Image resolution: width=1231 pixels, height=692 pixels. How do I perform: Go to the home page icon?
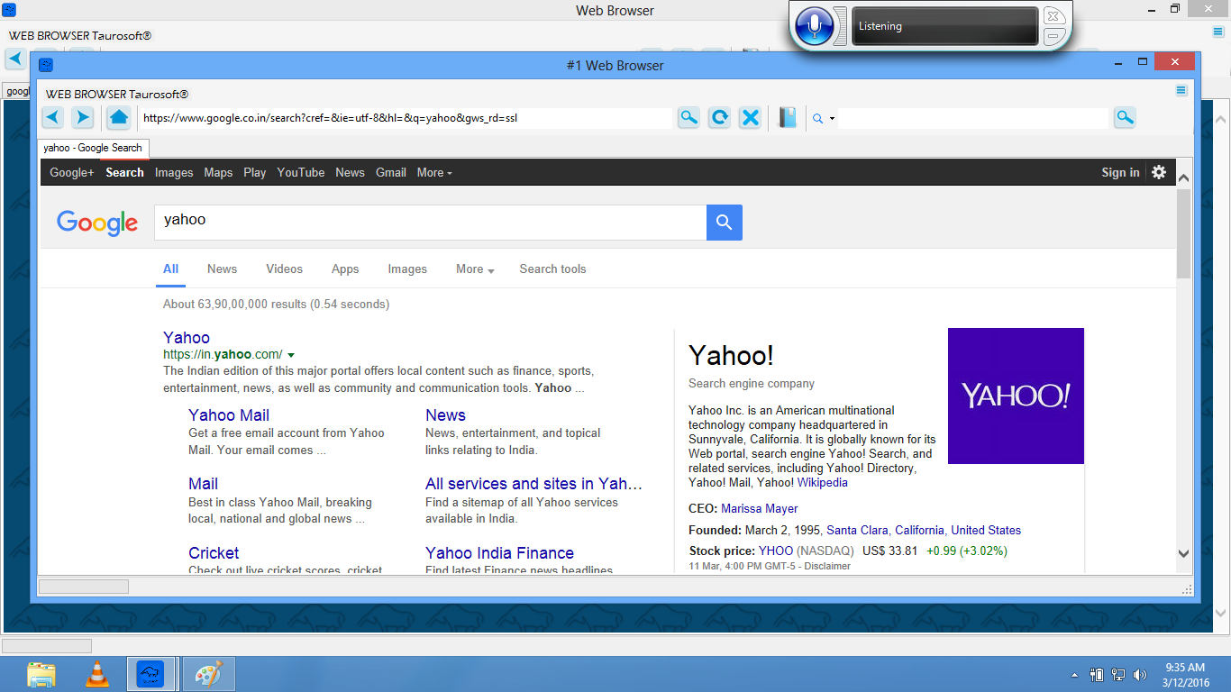pos(118,117)
